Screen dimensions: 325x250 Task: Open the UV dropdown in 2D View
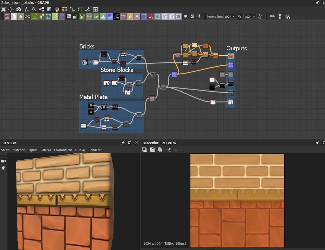coord(178,150)
